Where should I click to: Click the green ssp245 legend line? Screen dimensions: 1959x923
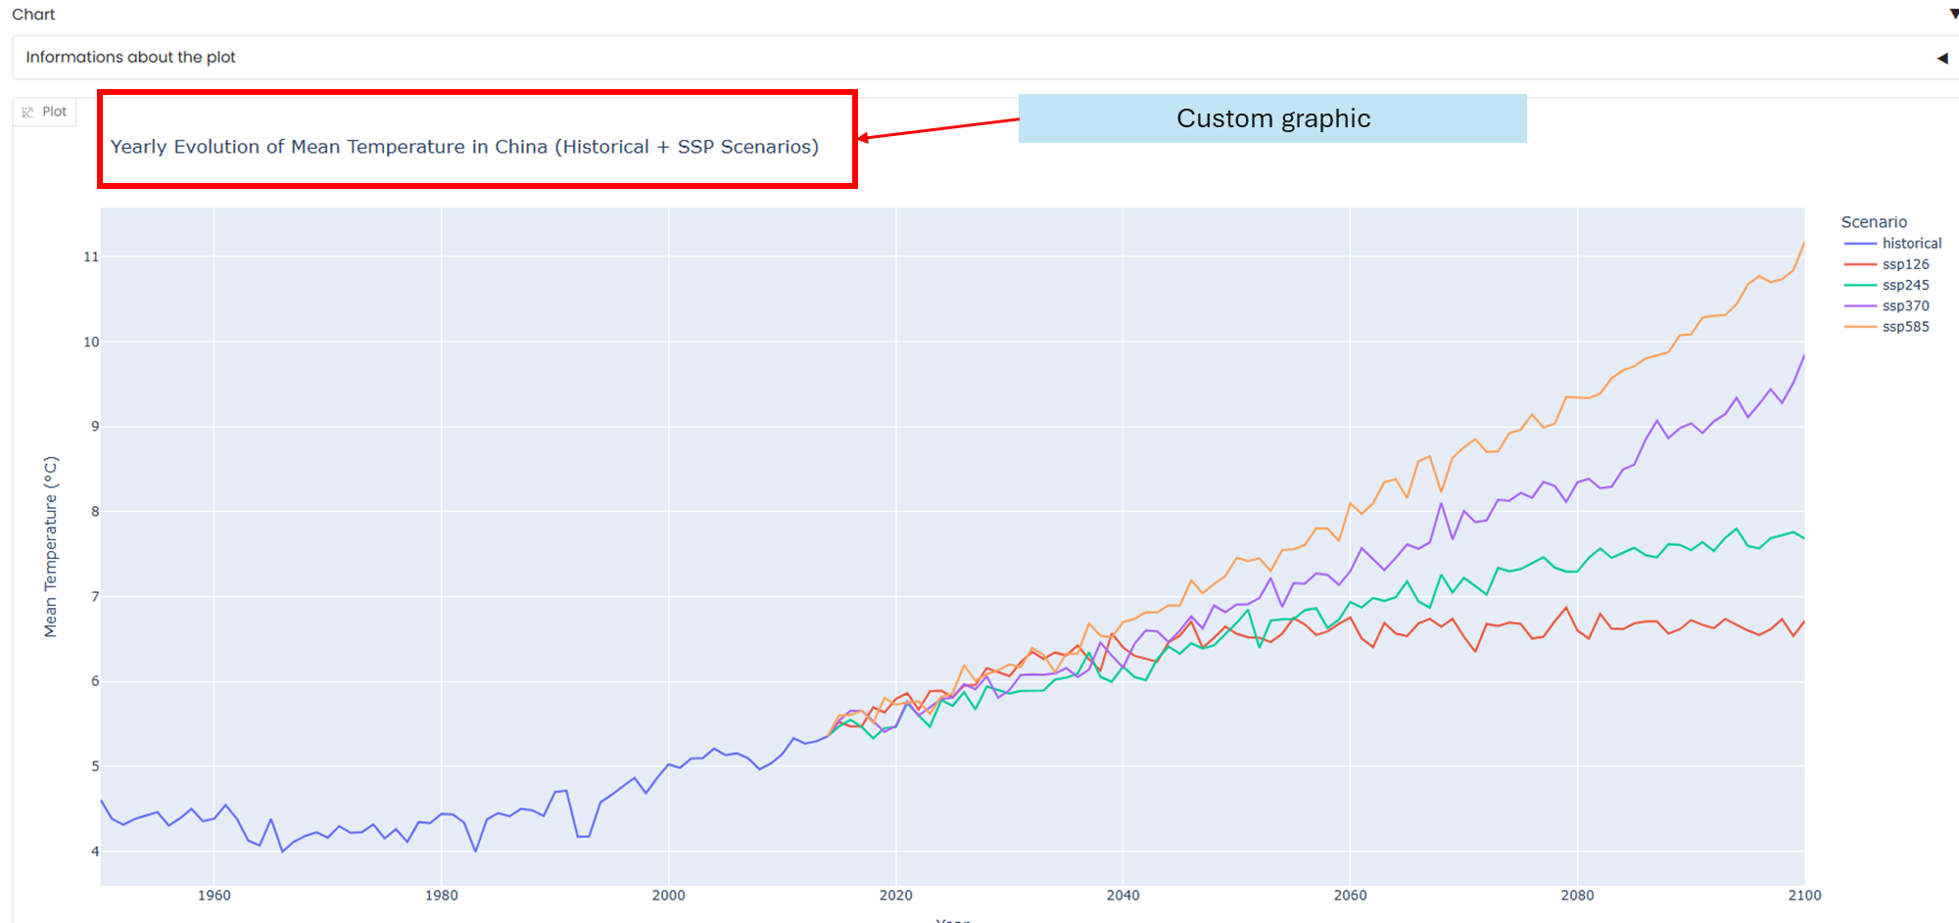point(1860,285)
